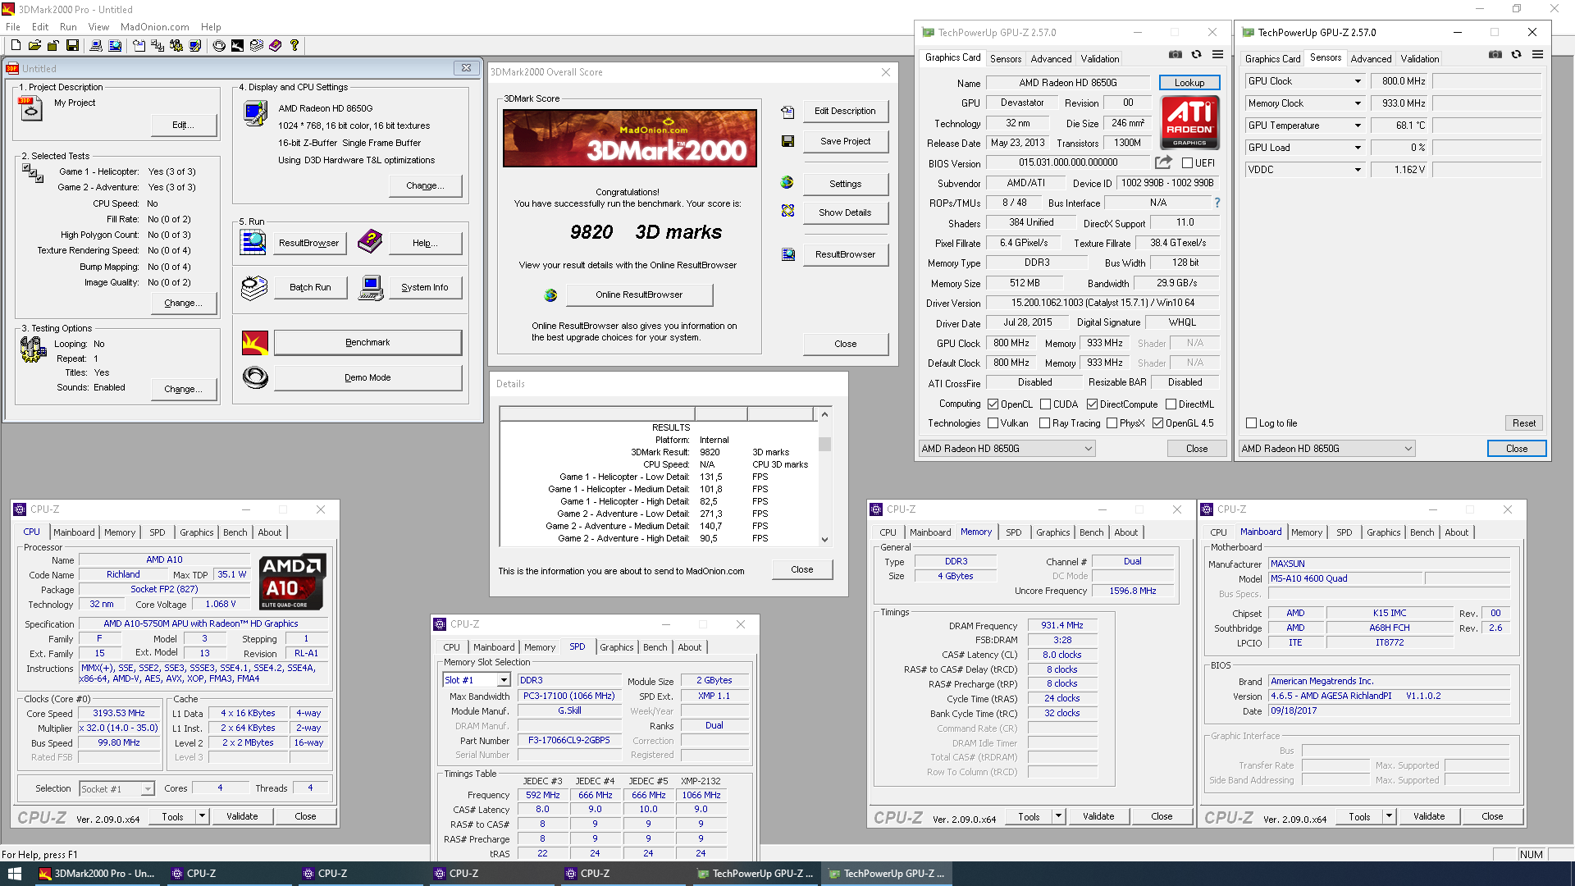Viewport: 1575px width, 886px height.
Task: Open the Memory Clock sensor dropdown
Action: tap(1358, 103)
